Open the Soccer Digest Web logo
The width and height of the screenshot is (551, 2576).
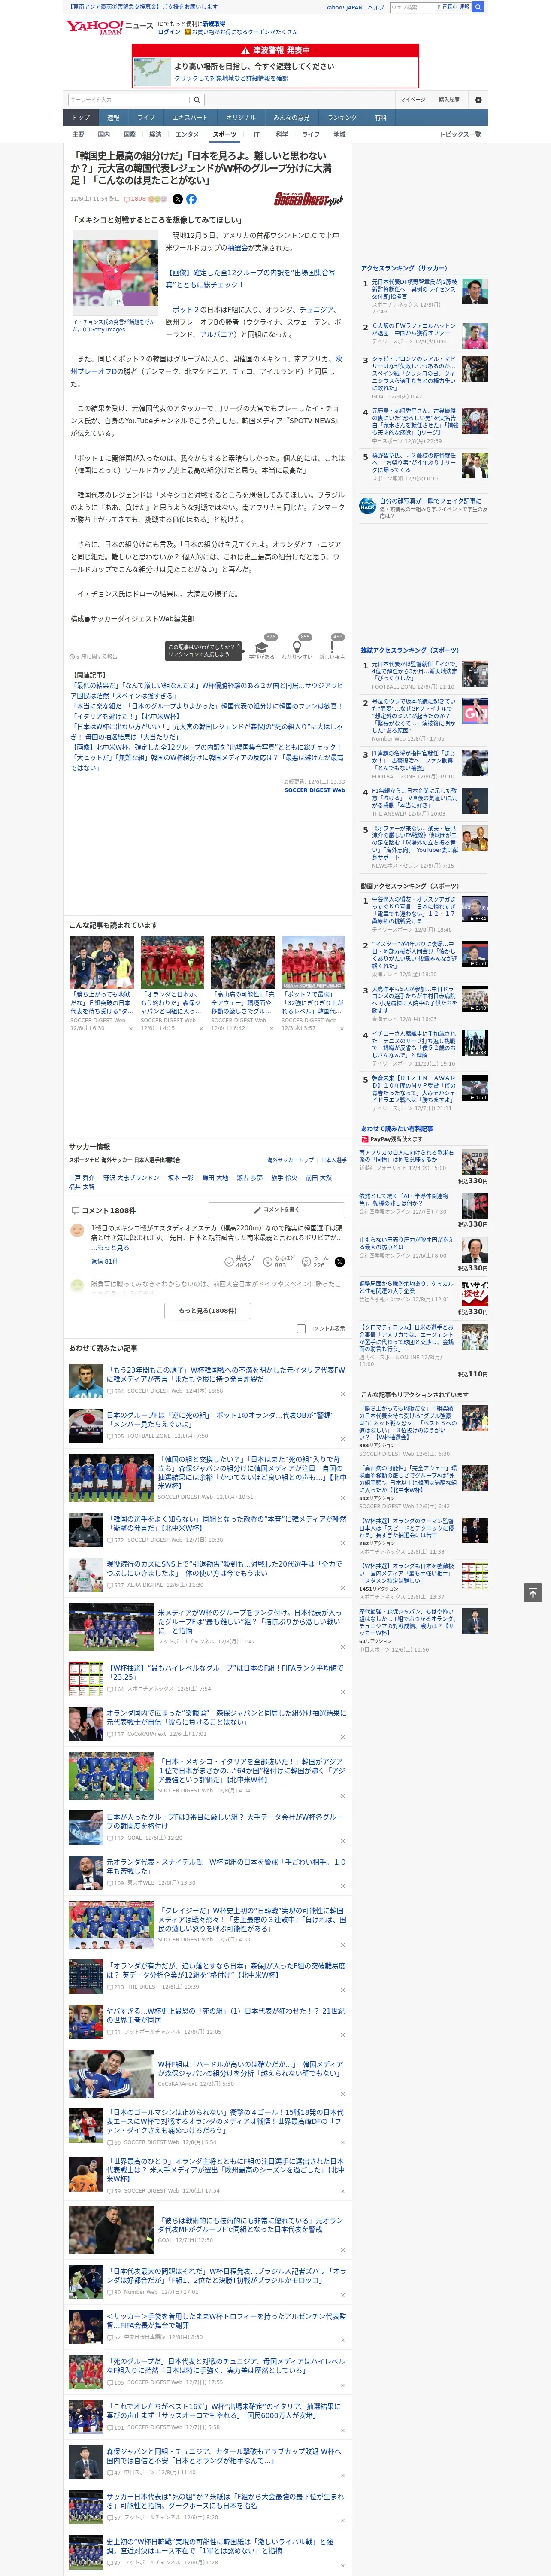click(x=308, y=200)
